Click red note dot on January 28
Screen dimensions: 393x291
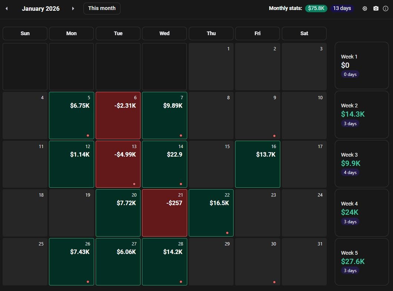tap(181, 281)
